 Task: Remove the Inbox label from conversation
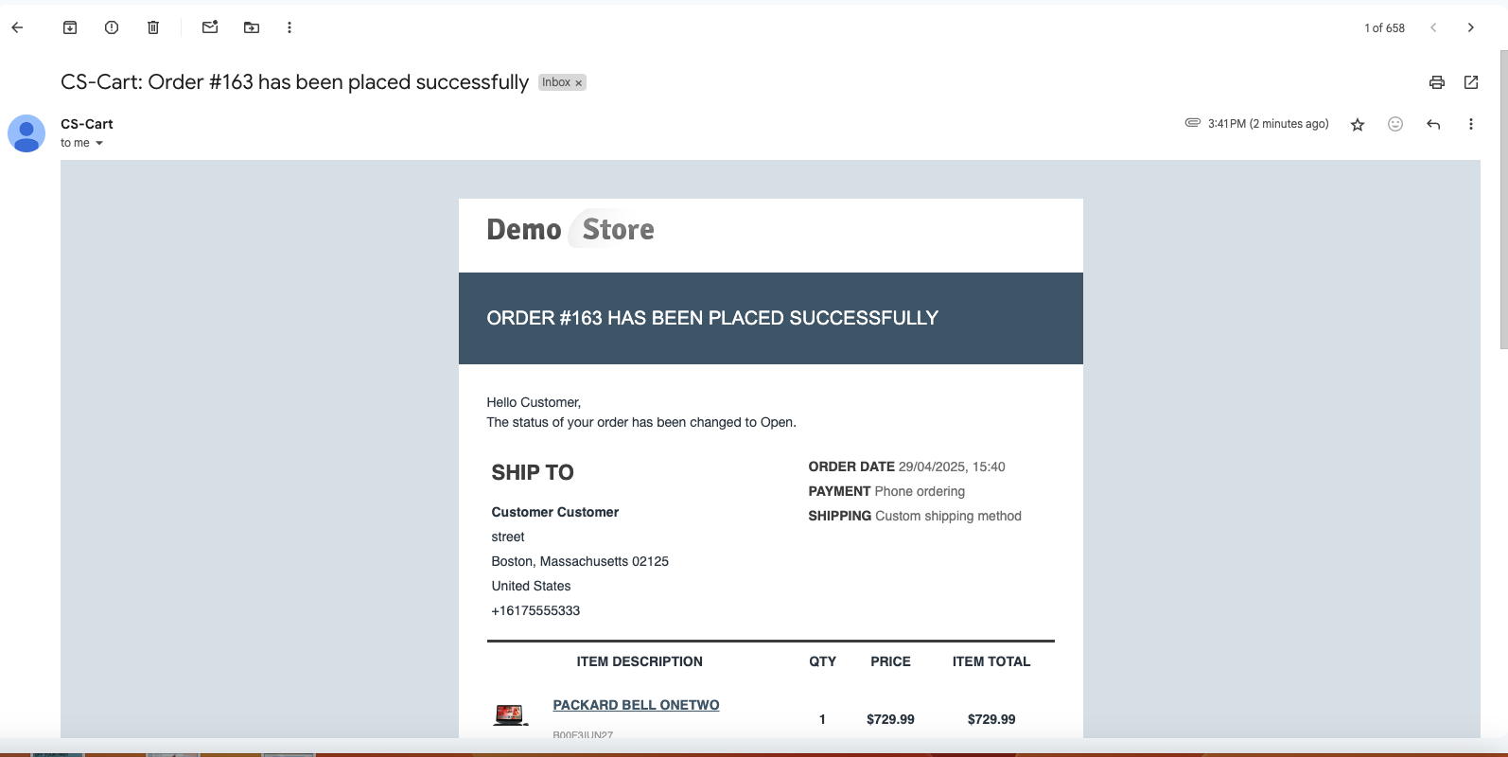[579, 83]
